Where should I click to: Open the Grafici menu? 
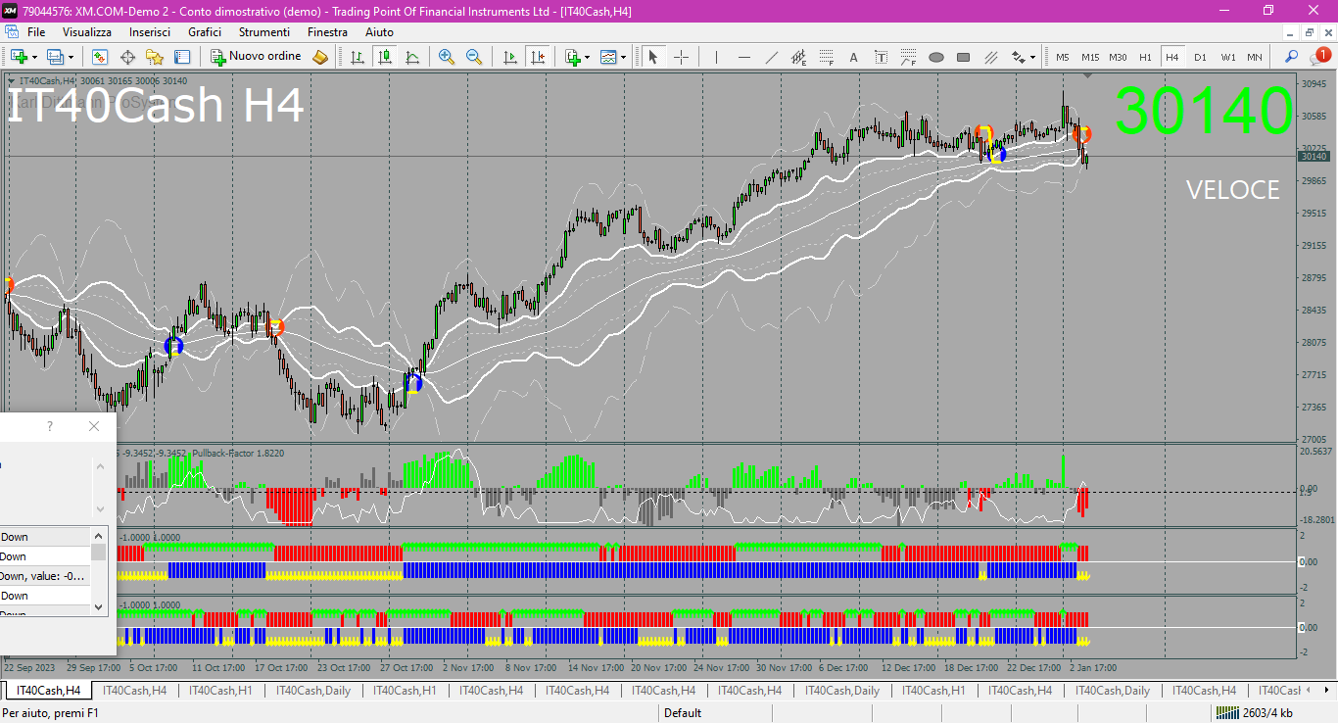(205, 32)
